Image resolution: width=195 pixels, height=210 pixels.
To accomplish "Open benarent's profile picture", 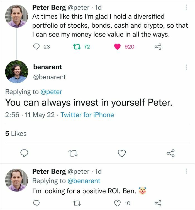I will click(17, 72).
